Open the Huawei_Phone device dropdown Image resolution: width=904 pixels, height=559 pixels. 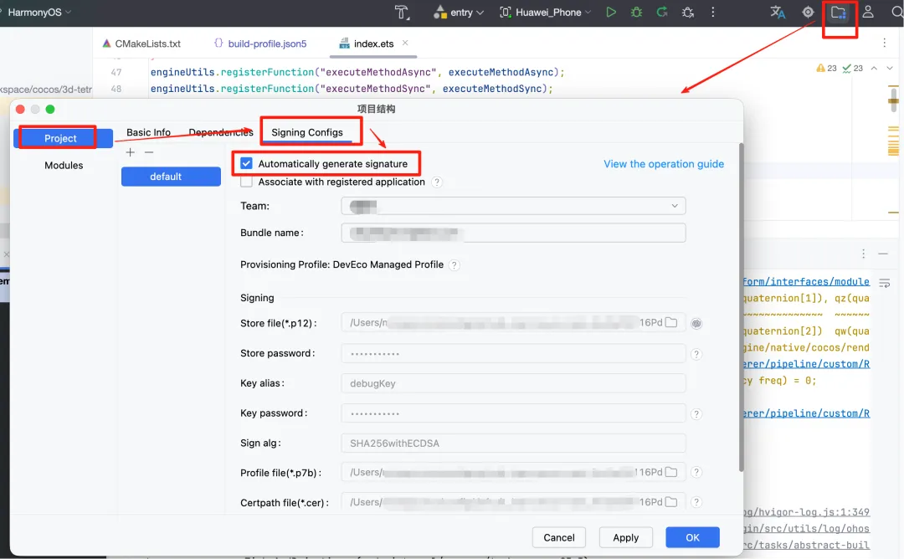click(545, 13)
